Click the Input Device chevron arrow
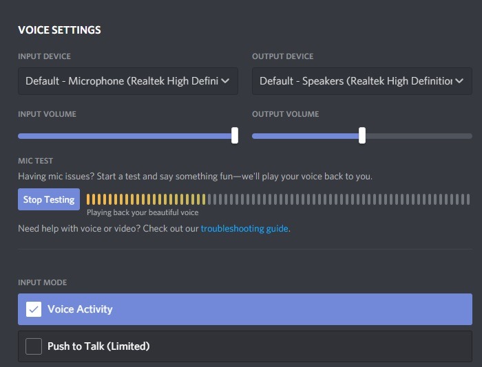 point(225,81)
